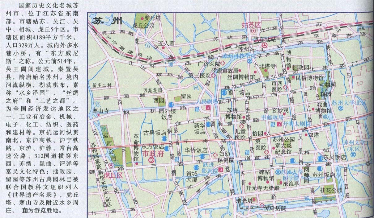374x218 pixels.
Task: Select the hospital symbol beside 第三医院
Action: coord(214,75)
